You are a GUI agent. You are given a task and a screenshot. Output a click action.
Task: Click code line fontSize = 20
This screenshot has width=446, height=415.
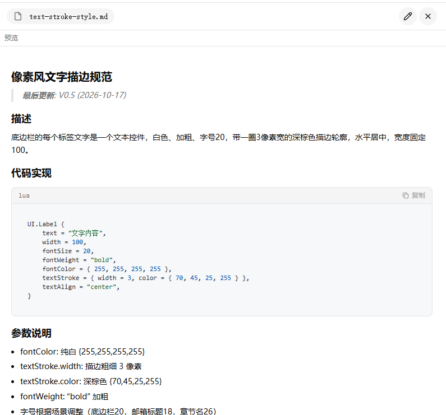(68, 251)
